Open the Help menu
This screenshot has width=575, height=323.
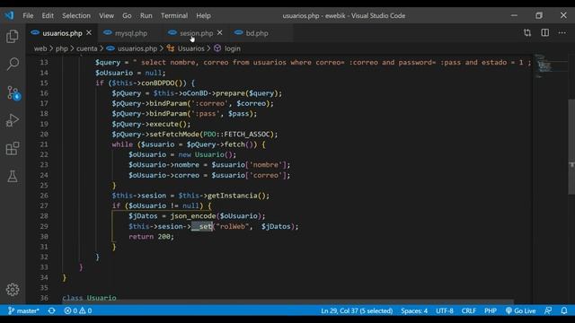tap(203, 16)
